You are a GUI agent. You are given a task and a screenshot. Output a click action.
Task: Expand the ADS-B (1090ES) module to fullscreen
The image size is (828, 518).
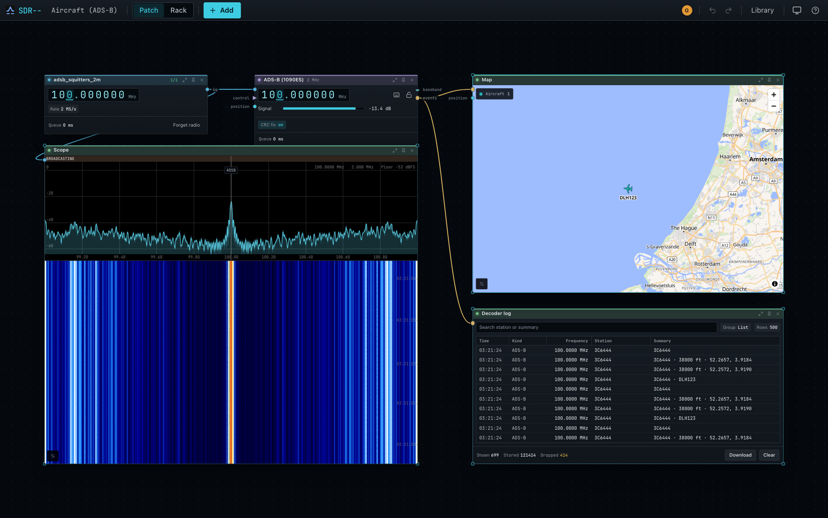(x=395, y=80)
